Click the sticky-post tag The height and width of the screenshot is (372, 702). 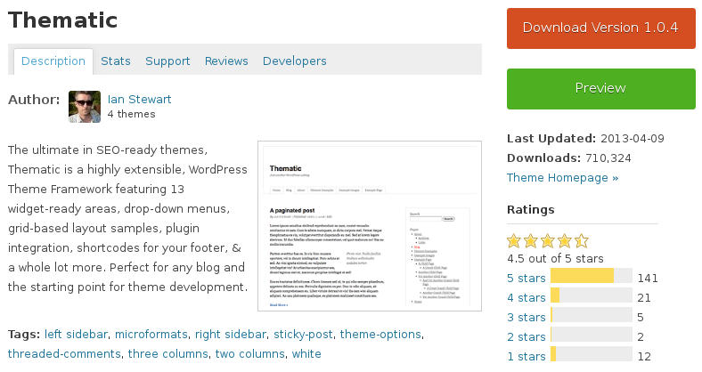point(303,335)
